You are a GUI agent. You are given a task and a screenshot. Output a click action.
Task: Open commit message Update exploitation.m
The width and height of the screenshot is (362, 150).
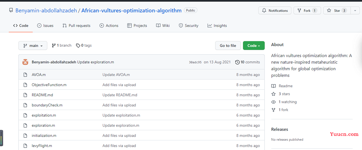[121, 115]
